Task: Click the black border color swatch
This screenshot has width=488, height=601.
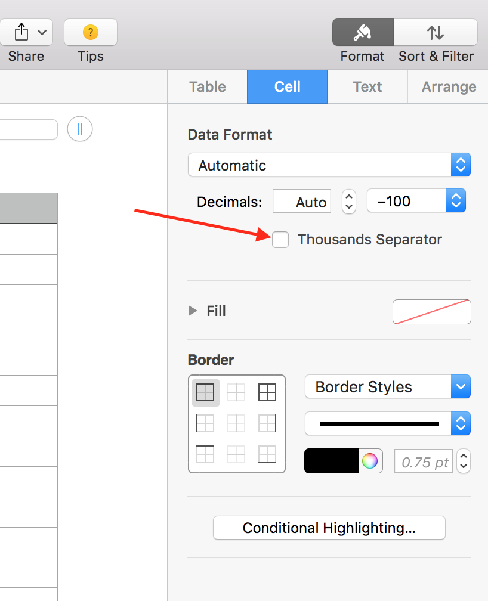Action: (x=332, y=461)
